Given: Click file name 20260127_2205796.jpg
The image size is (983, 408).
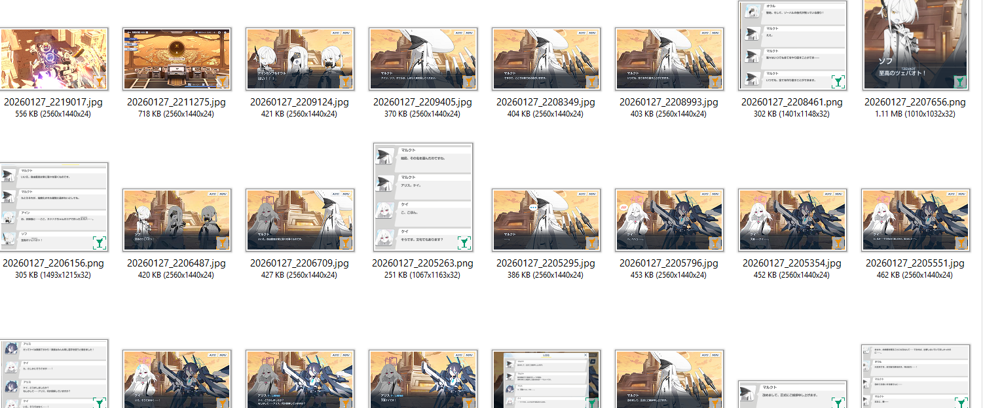Looking at the screenshot, I should coord(669,263).
